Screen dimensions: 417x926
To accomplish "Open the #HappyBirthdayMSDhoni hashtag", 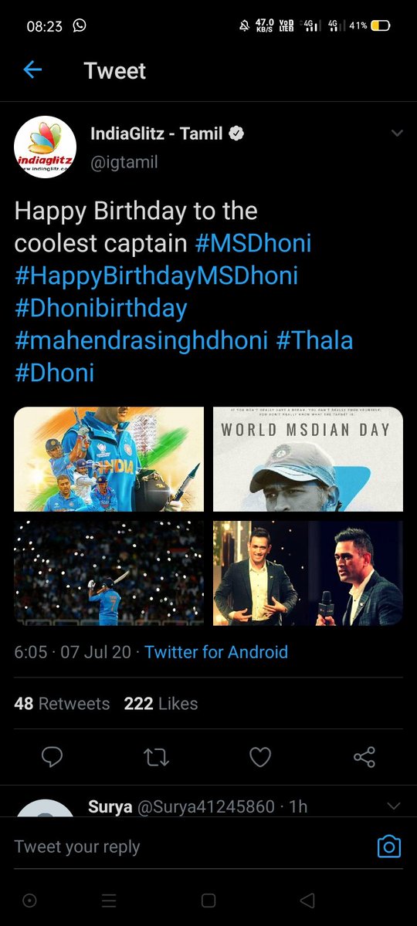I will pyautogui.click(x=156, y=275).
